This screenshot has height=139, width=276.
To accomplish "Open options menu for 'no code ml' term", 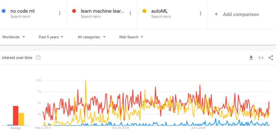I will [60, 13].
